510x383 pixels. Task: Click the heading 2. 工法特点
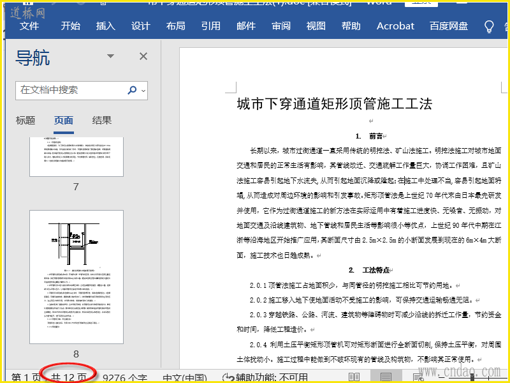pos(369,270)
